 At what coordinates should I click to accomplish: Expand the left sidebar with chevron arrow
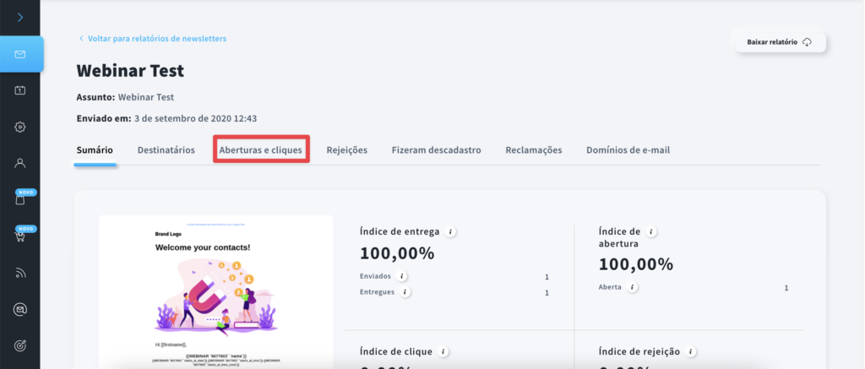click(19, 17)
